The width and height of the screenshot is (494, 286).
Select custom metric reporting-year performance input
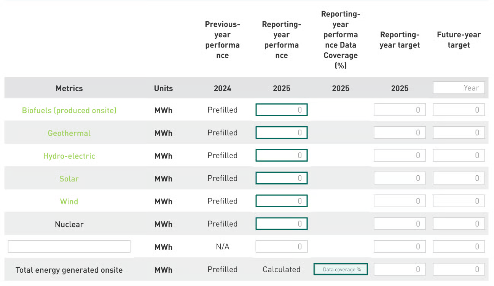point(281,247)
